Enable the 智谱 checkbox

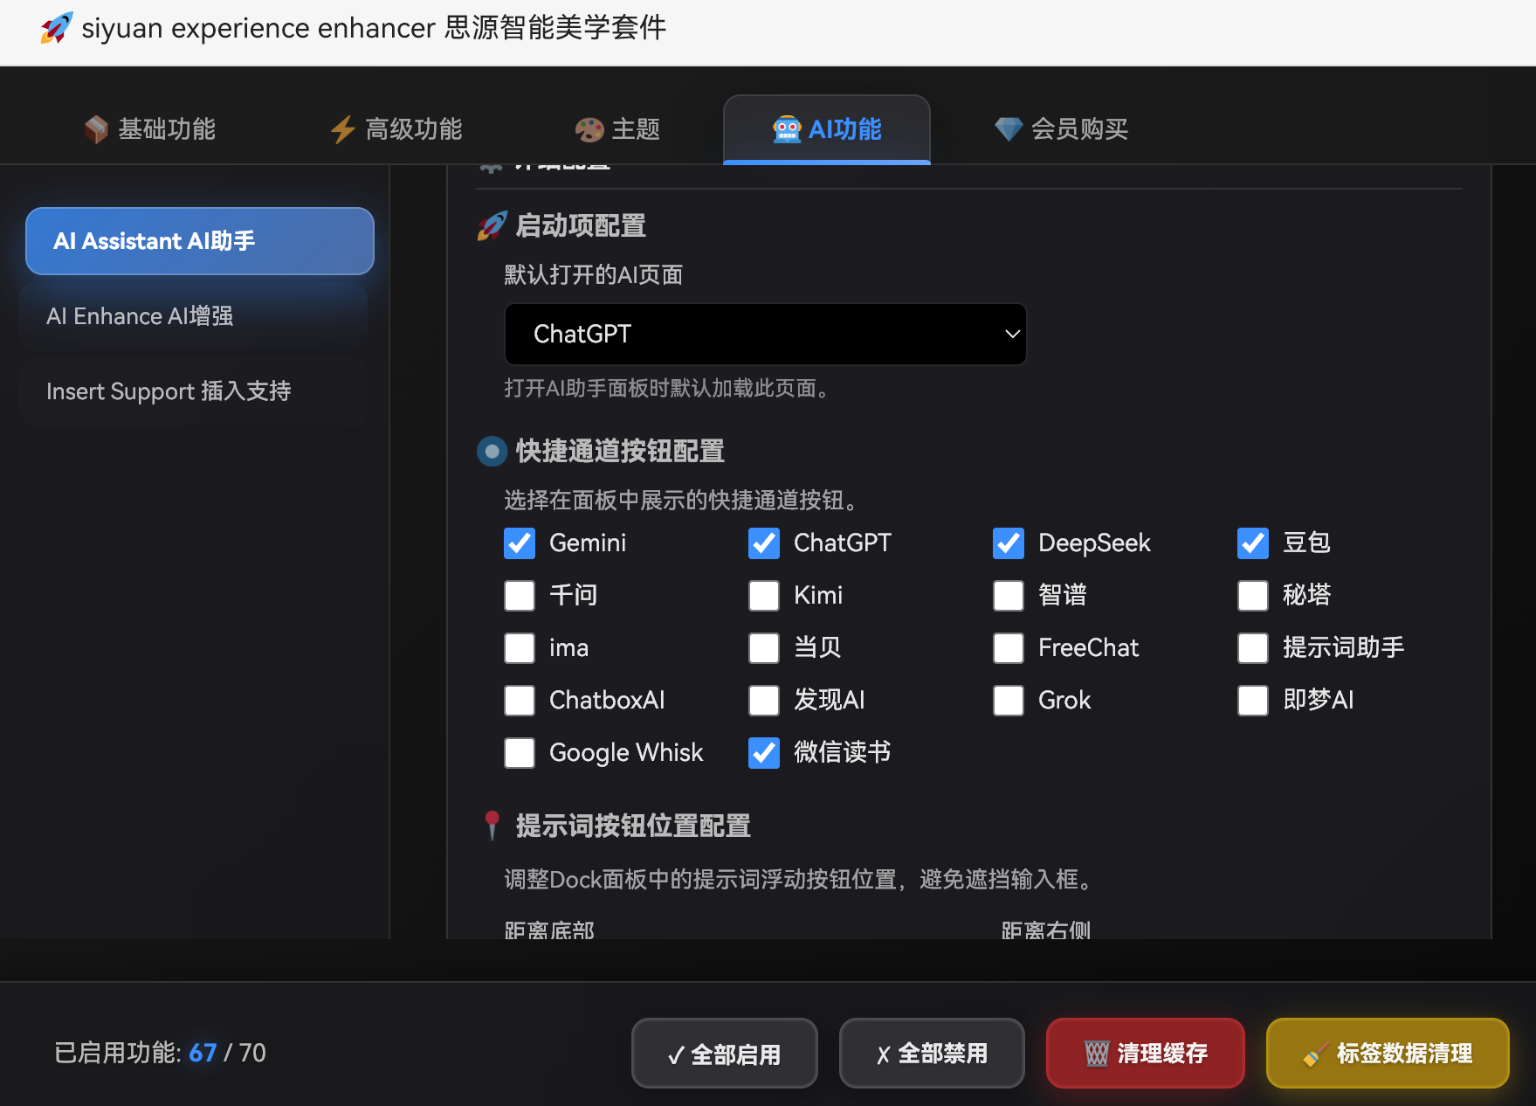point(1009,596)
